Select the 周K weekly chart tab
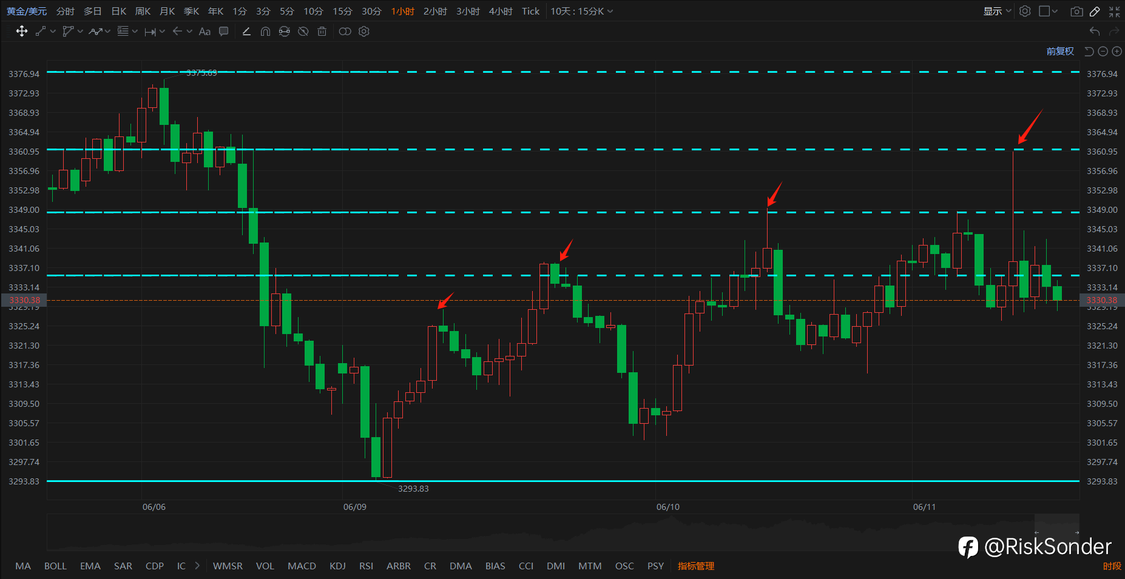1125x579 pixels. (143, 11)
